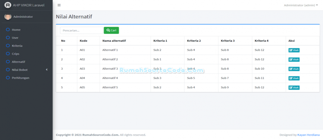This screenshot has height=140, width=323.
Task: Edit row A03 with Ubah button
Action: [x=294, y=69]
